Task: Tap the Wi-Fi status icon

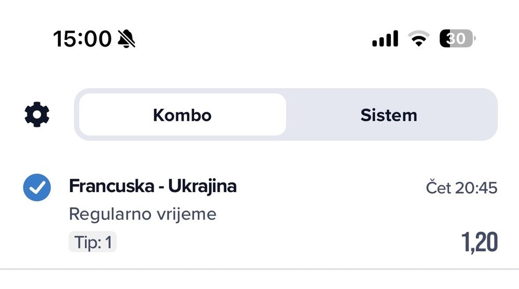Action: click(419, 39)
